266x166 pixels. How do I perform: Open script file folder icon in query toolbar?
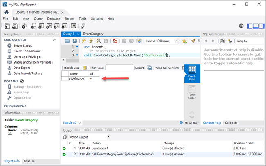point(68,41)
